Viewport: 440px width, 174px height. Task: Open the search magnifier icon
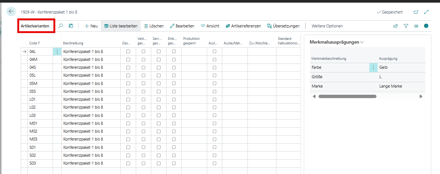[x=61, y=26]
